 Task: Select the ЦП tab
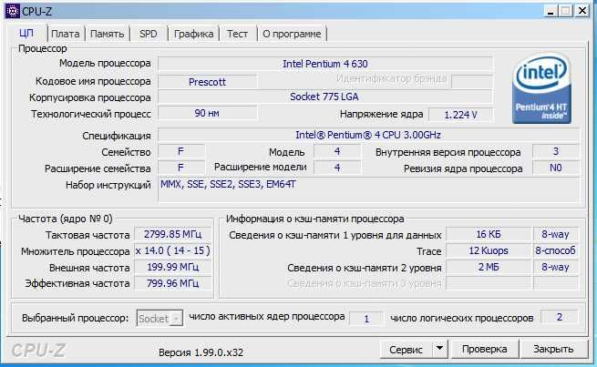click(x=26, y=33)
